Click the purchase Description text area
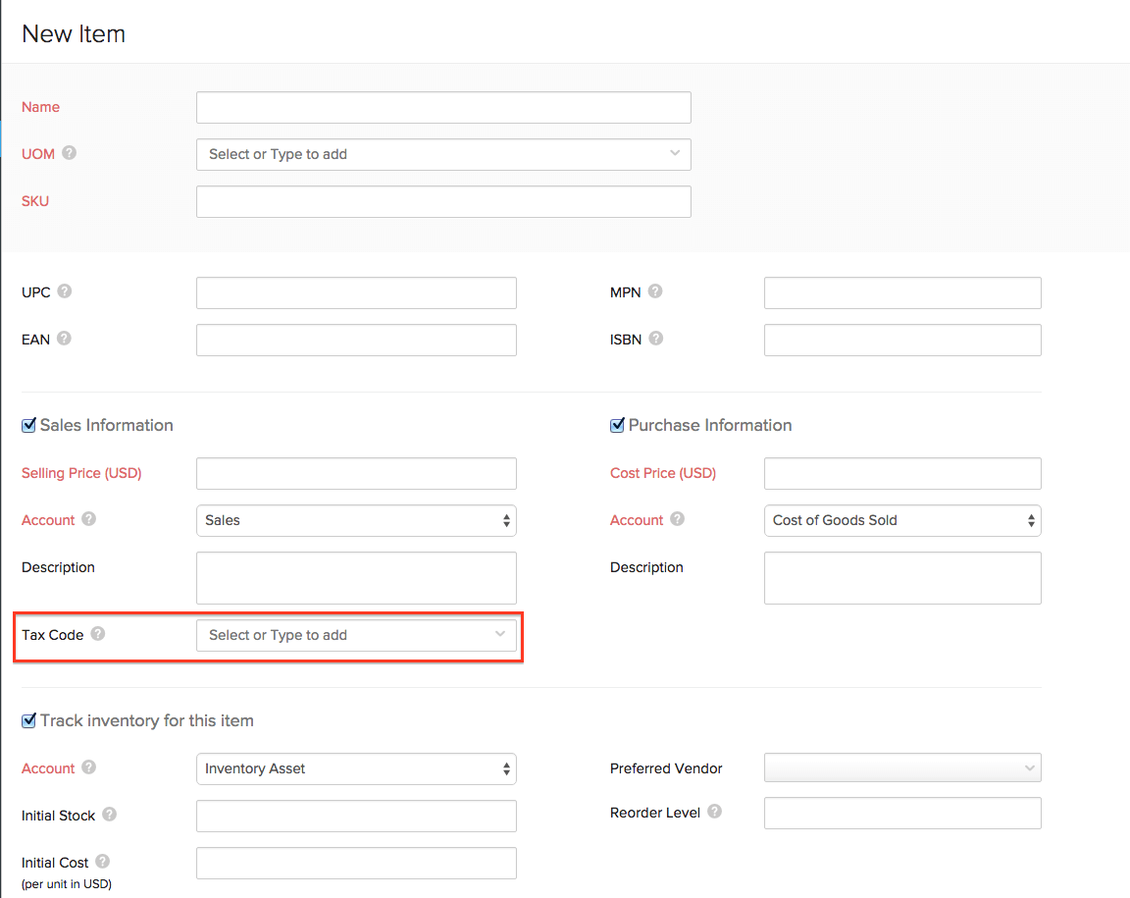Screen dimensions: 1130x898 (x=901, y=577)
